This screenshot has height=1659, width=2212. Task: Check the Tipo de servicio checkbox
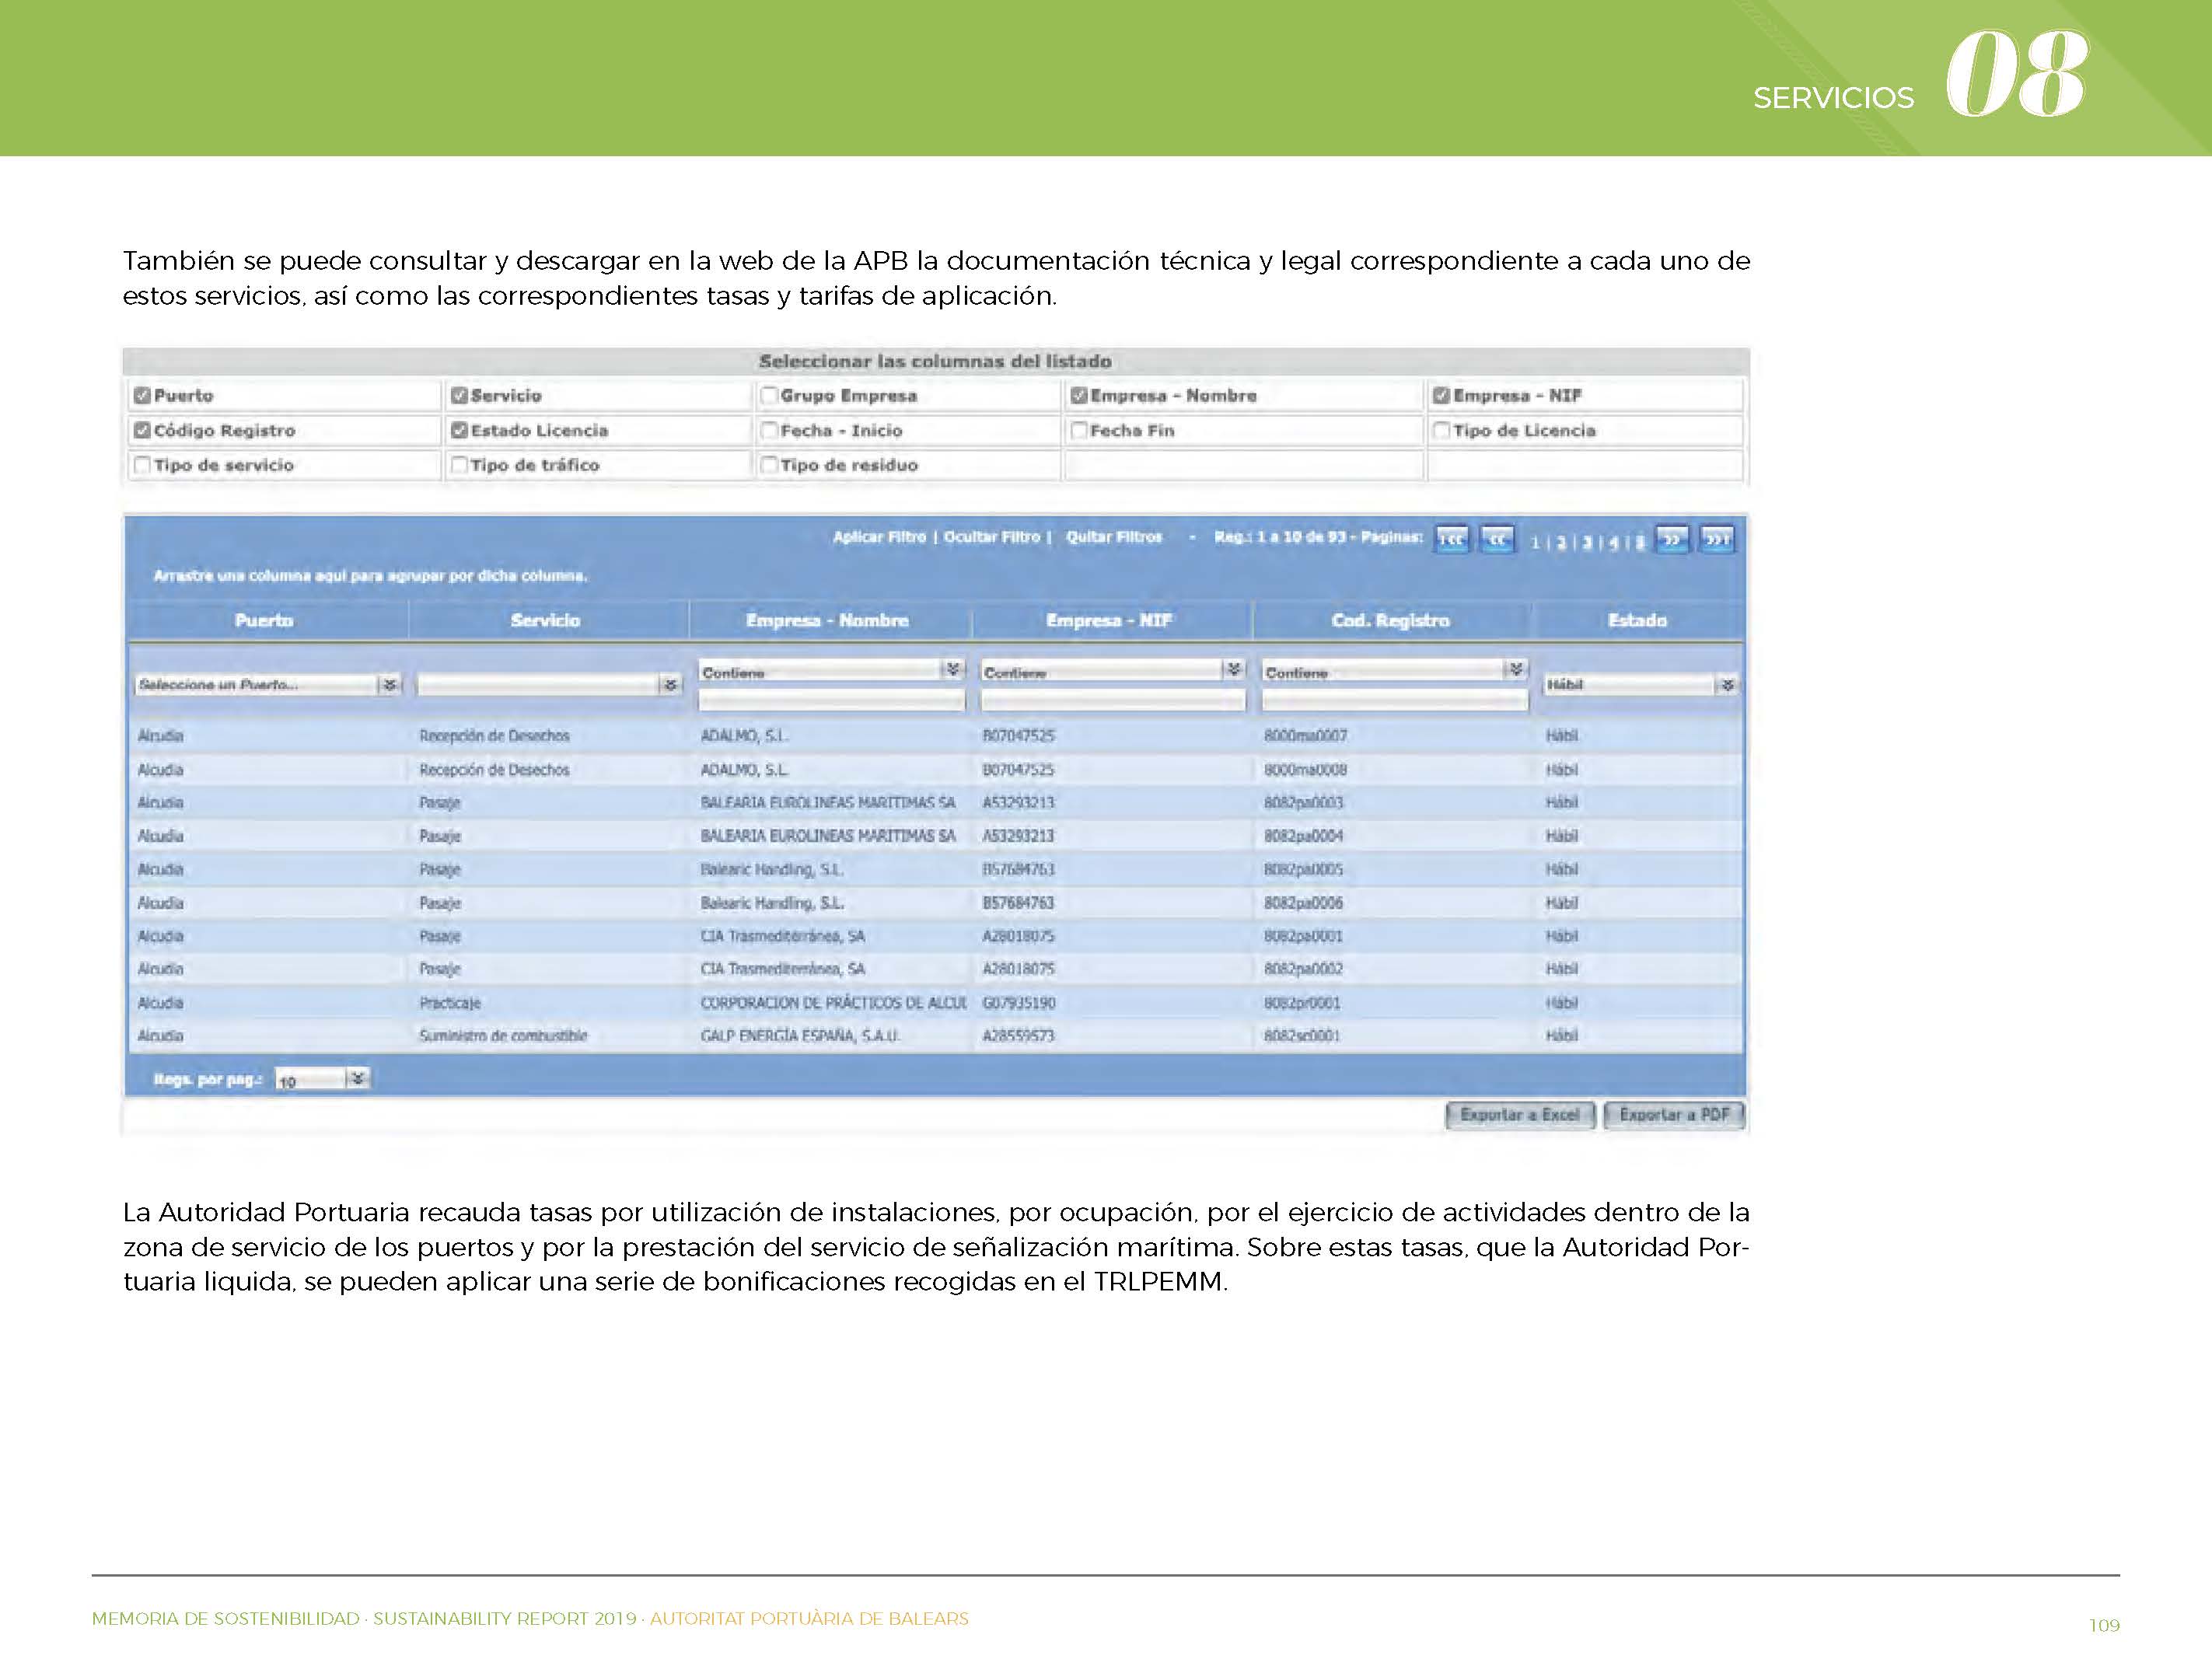pyautogui.click(x=142, y=465)
